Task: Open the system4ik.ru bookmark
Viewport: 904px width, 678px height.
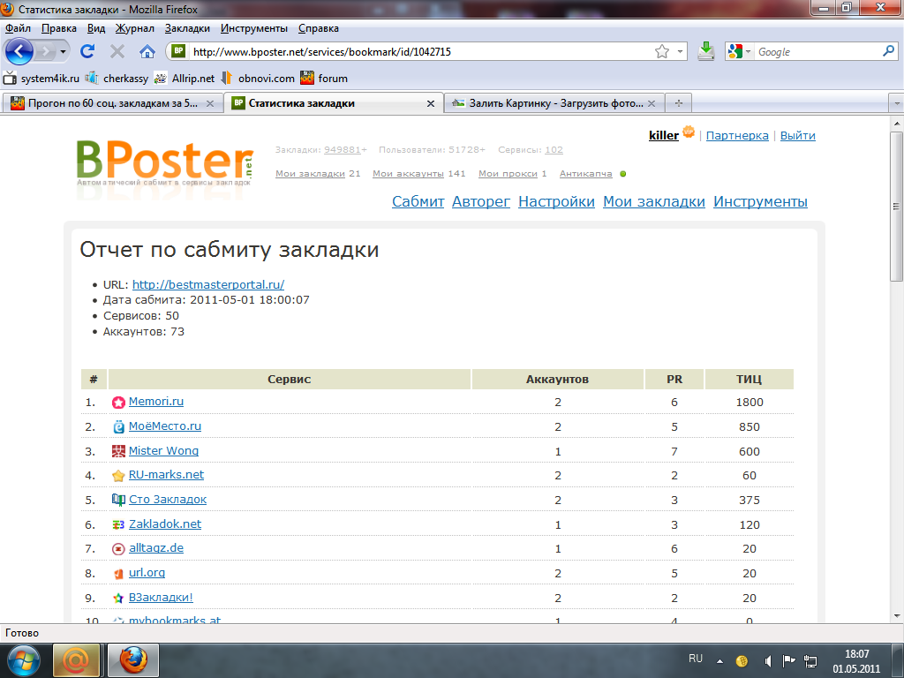Action: [41, 79]
